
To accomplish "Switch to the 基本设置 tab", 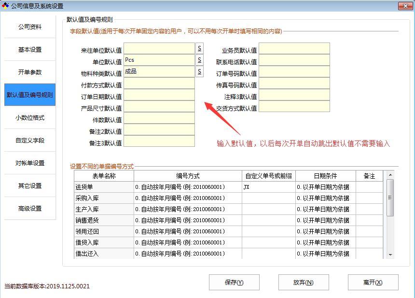I will pyautogui.click(x=30, y=50).
